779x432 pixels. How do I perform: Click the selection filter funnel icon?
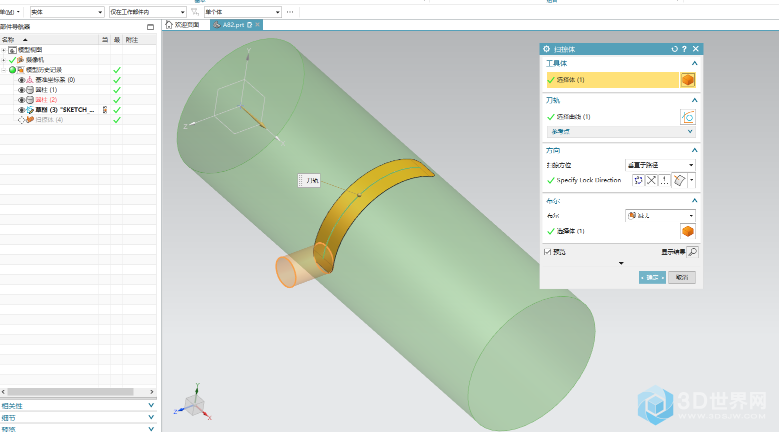click(x=195, y=11)
